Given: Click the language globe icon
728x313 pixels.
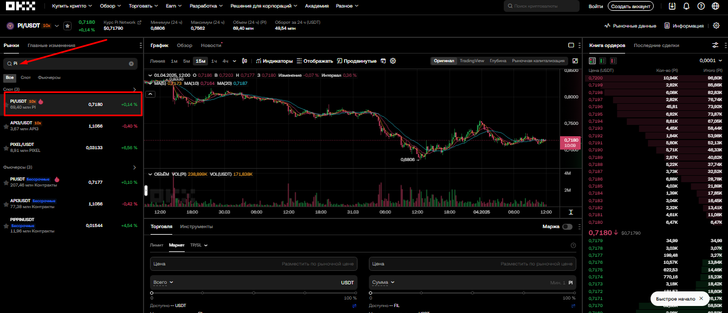Looking at the screenshot, I should pyautogui.click(x=716, y=6).
